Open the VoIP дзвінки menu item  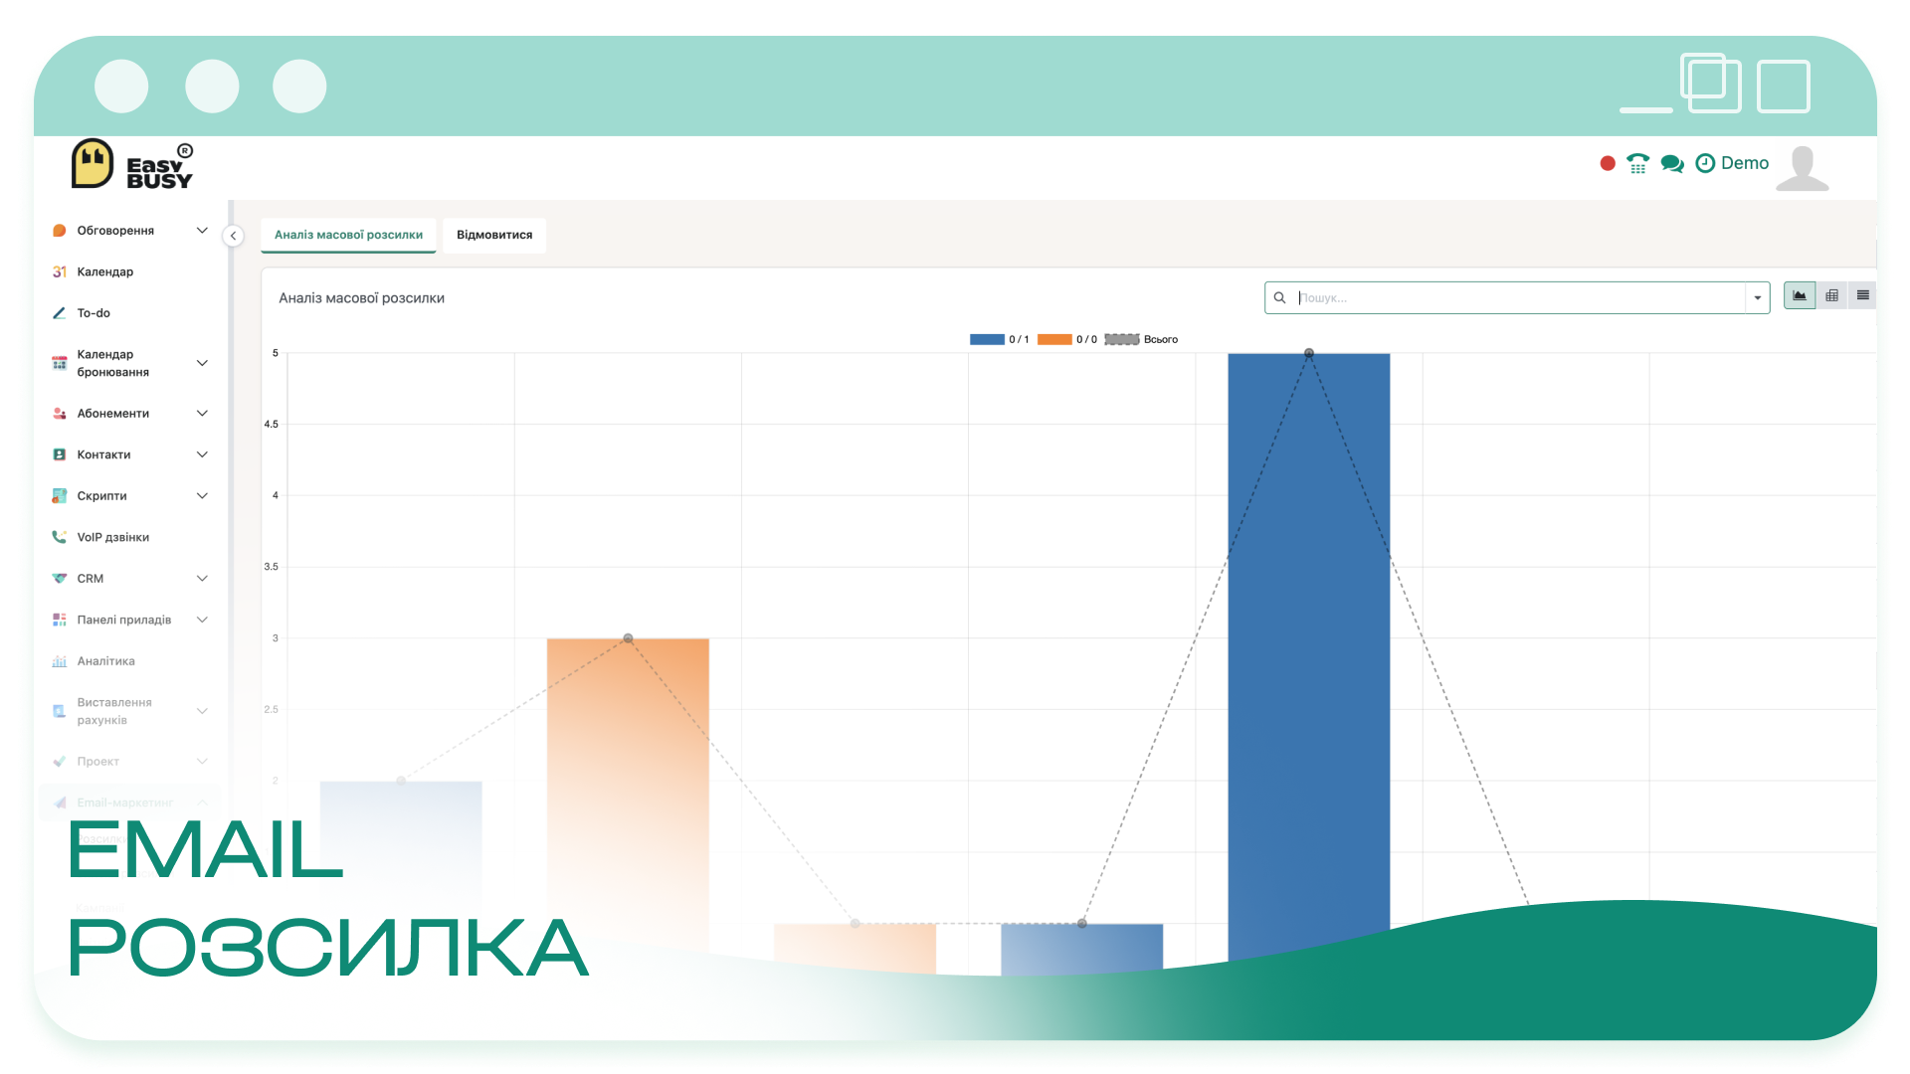tap(113, 537)
